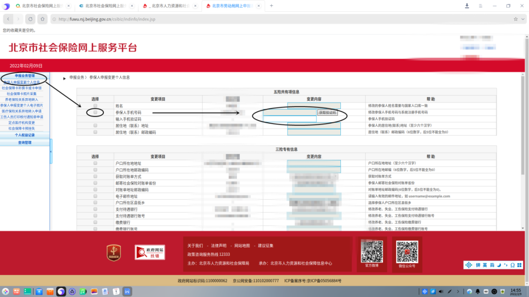529x297 pixels.
Task: Open the 获取对账单方式 dropdown field
Action: coord(314,176)
